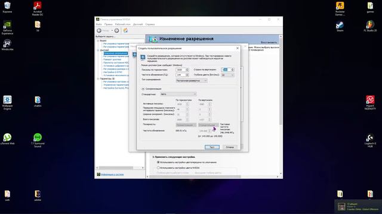Launch Windscribe desktop shortcut
The width and height of the screenshot is (382, 214).
pos(7,45)
